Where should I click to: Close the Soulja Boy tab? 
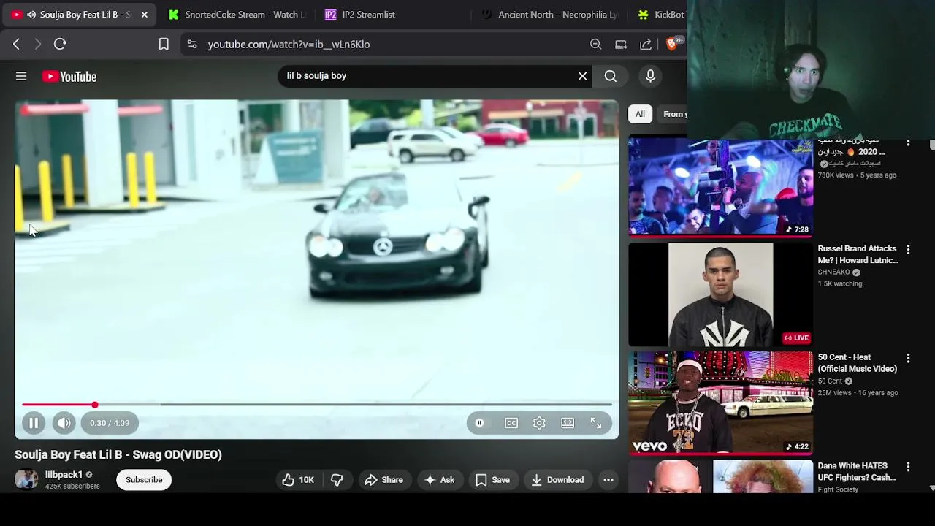coord(145,15)
